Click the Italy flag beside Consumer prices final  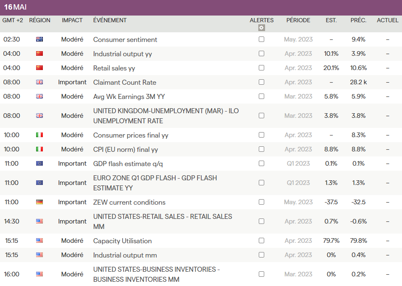pyautogui.click(x=39, y=135)
